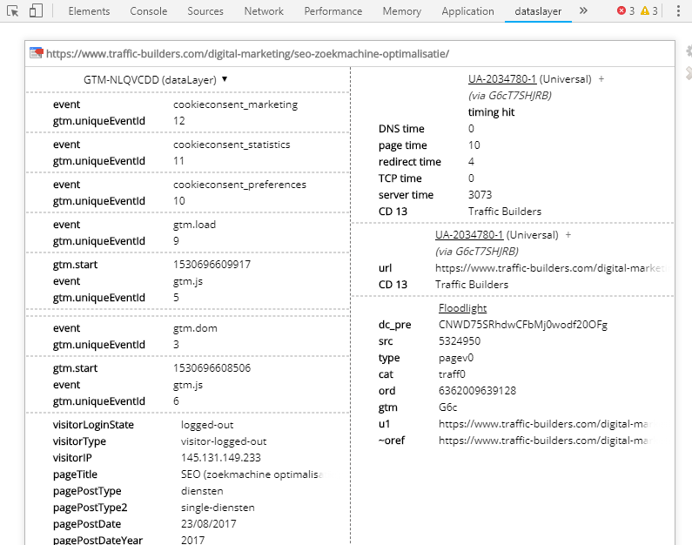
Task: Expand the GTM-NLQVCDD dataLayer dropdown arrow
Action: (225, 79)
